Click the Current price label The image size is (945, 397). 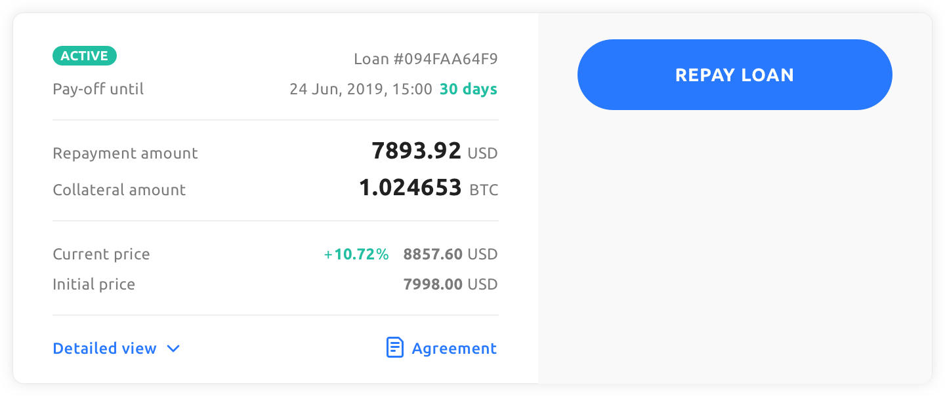(x=101, y=254)
